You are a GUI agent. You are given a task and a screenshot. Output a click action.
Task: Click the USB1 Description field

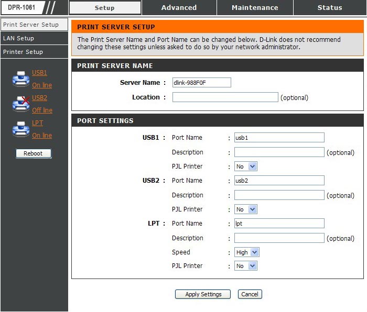click(x=279, y=152)
